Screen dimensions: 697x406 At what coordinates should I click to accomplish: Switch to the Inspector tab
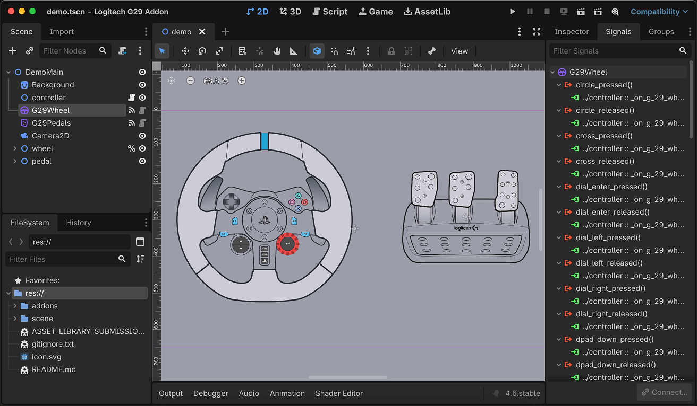click(x=572, y=32)
